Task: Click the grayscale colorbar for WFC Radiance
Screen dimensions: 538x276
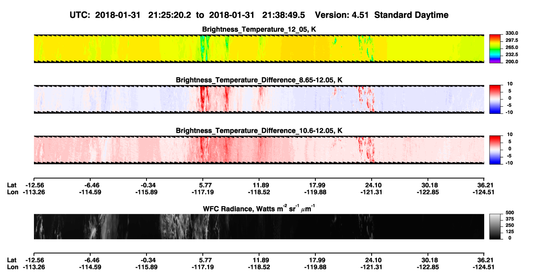Action: (495, 227)
